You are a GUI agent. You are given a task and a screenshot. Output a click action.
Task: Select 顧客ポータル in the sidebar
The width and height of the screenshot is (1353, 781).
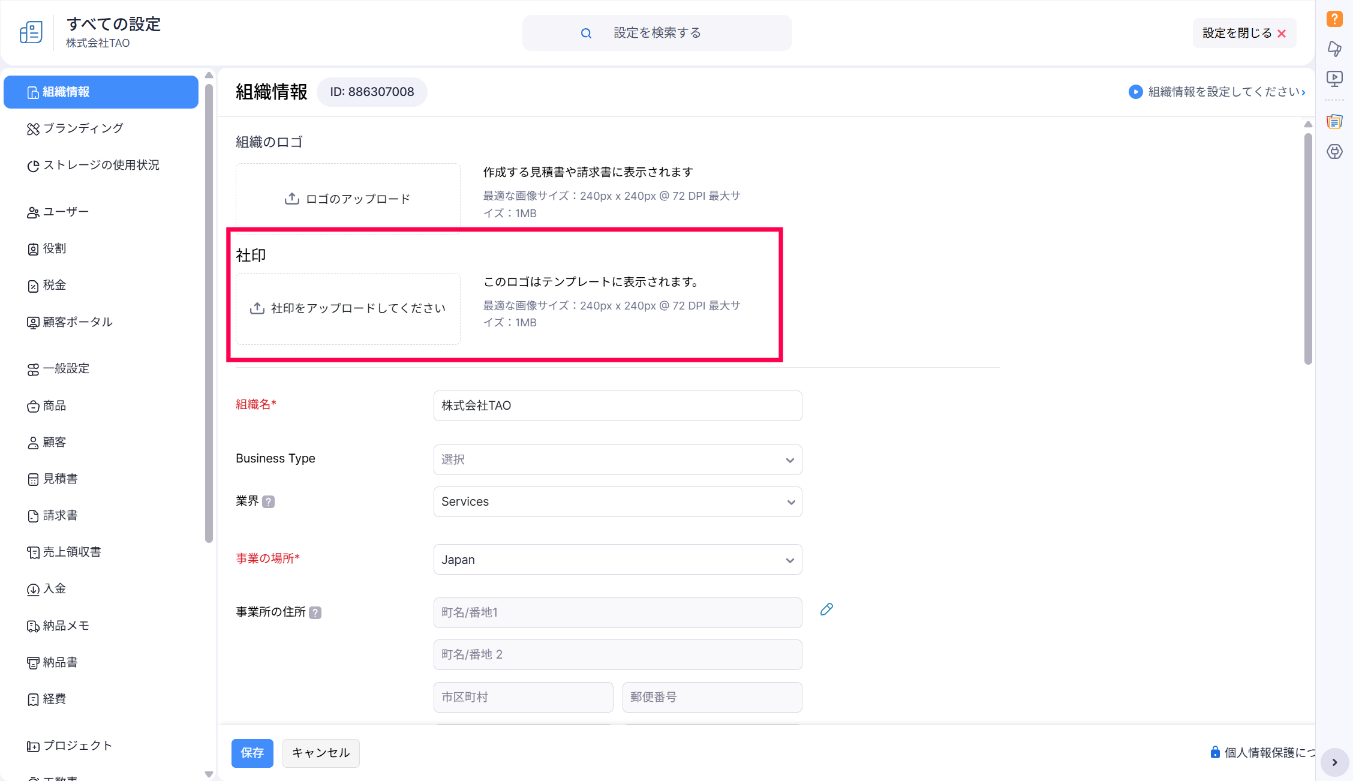tap(77, 322)
